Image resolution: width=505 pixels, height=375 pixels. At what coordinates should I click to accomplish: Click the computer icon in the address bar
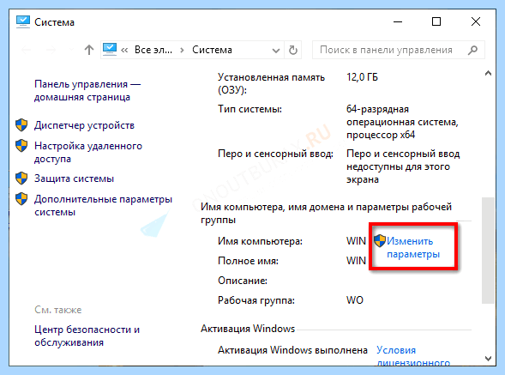tap(110, 49)
